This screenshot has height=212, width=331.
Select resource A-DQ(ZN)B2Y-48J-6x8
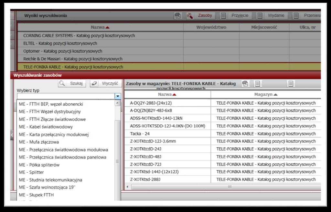pyautogui.click(x=167, y=111)
